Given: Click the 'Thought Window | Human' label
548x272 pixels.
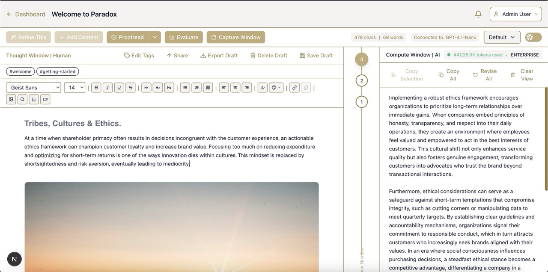Looking at the screenshot, I should 39,56.
